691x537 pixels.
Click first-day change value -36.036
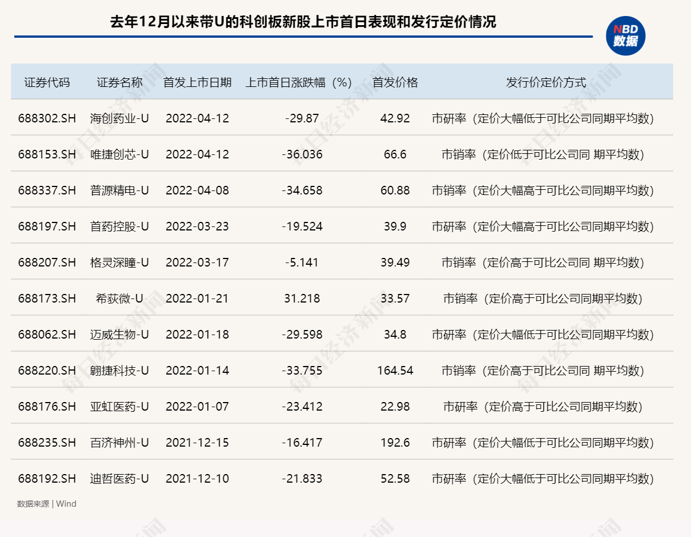(302, 154)
